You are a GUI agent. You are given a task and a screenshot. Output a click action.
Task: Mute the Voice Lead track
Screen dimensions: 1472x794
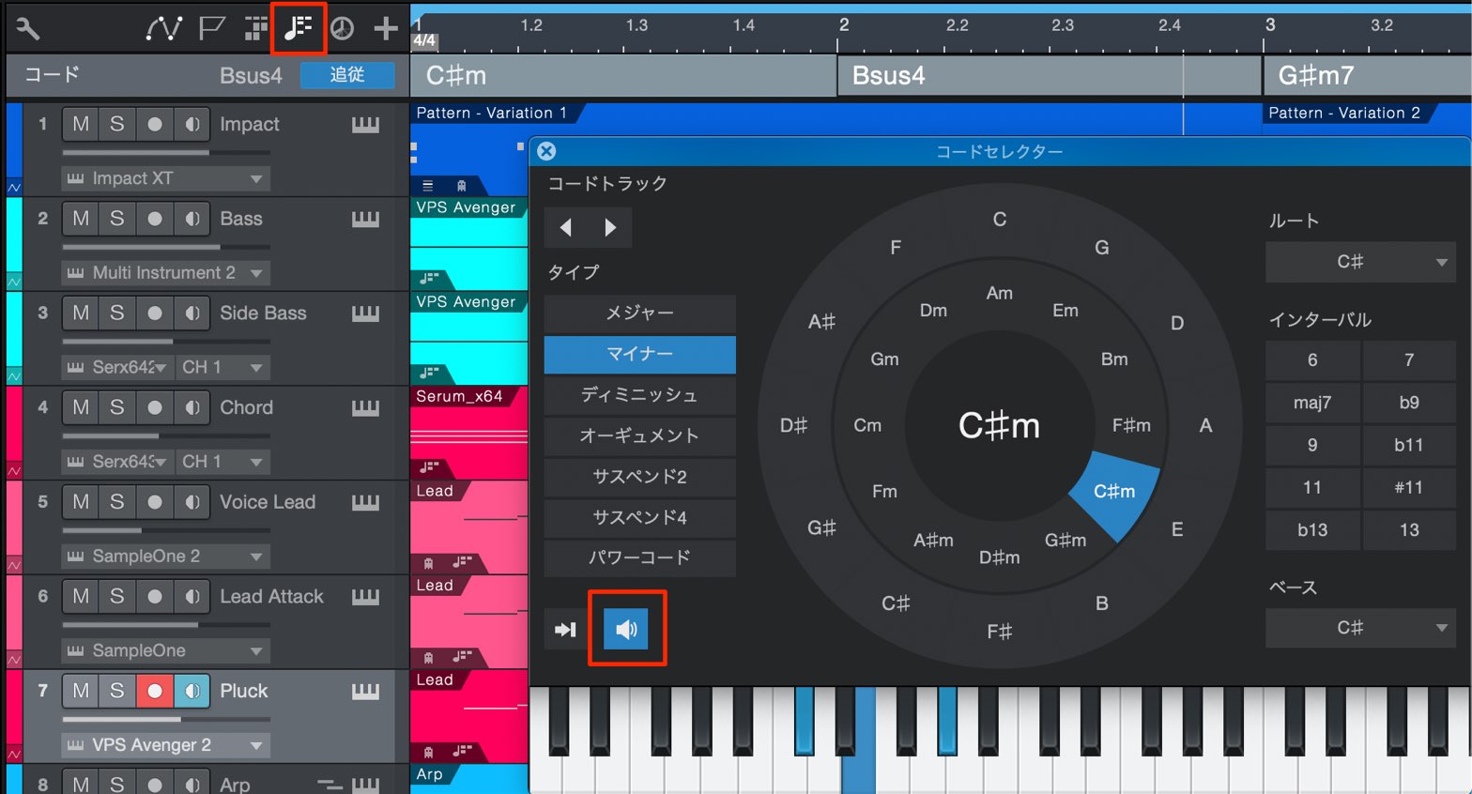81,502
